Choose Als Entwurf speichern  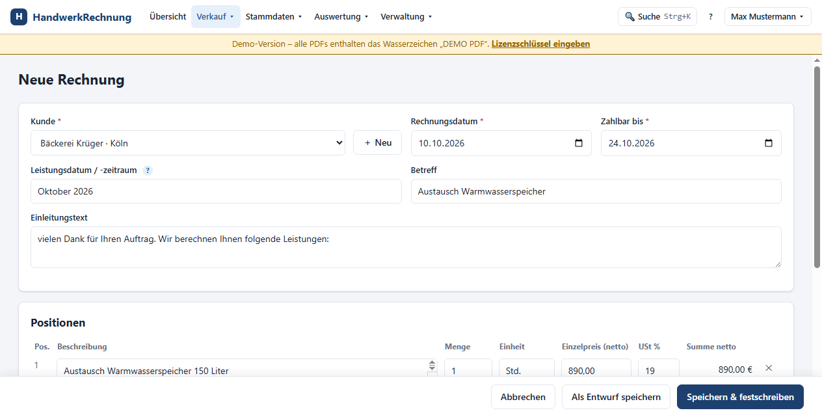pos(616,397)
